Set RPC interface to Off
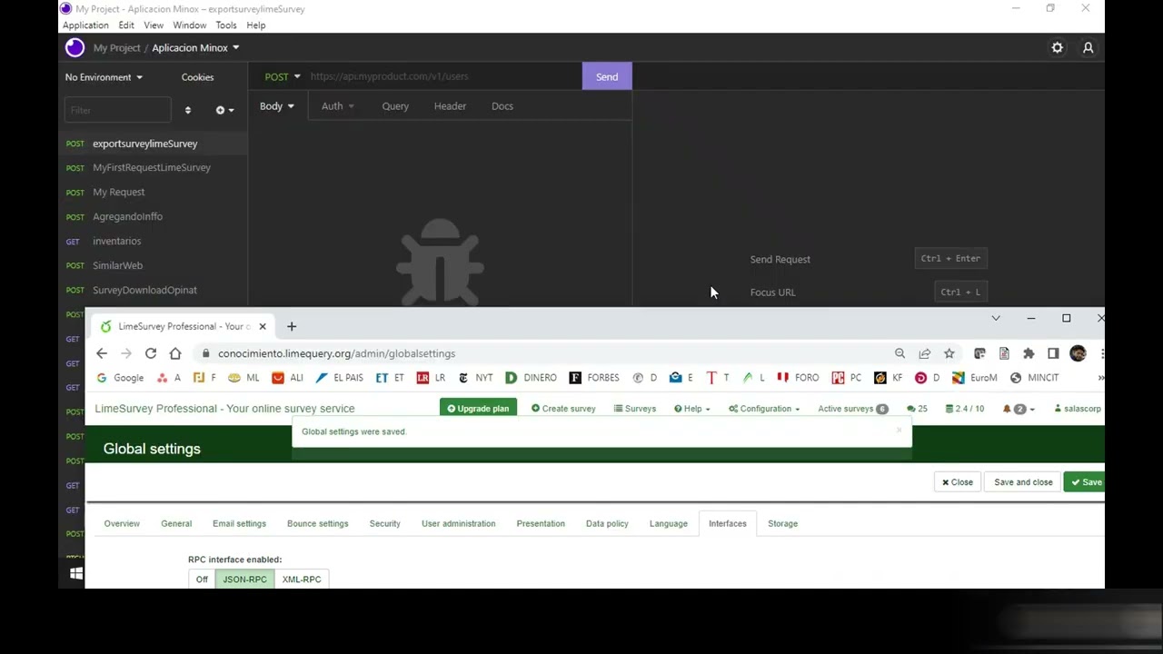 point(202,580)
